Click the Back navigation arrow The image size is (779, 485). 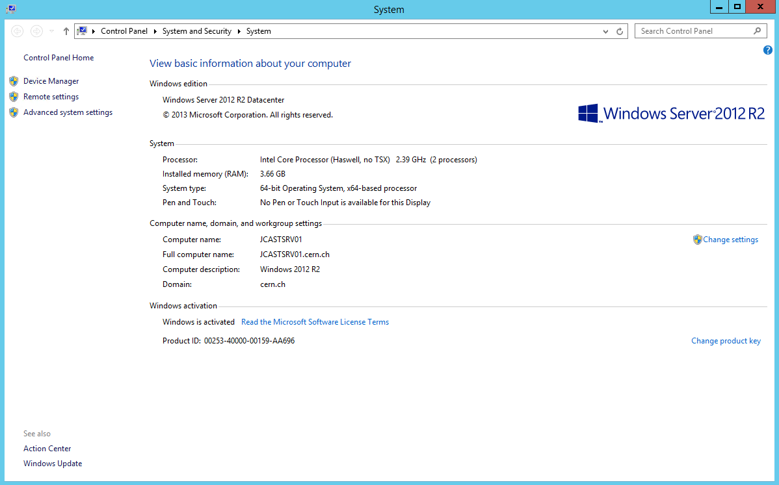point(18,31)
